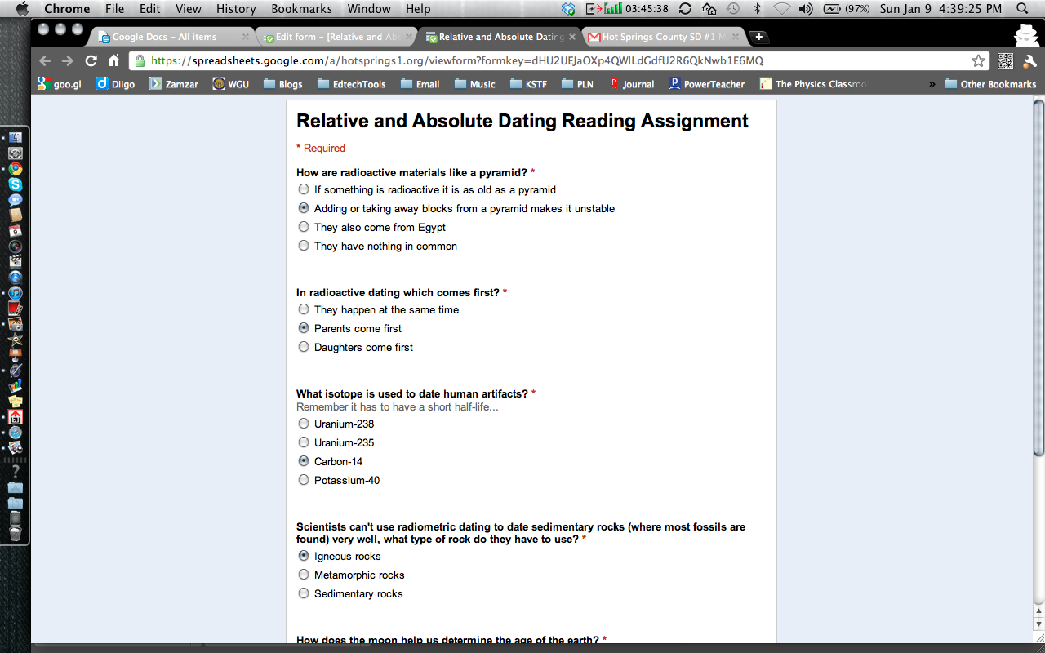Image resolution: width=1045 pixels, height=653 pixels.
Task: Click the page vertical scrollbar thumb
Action: tap(1038, 278)
